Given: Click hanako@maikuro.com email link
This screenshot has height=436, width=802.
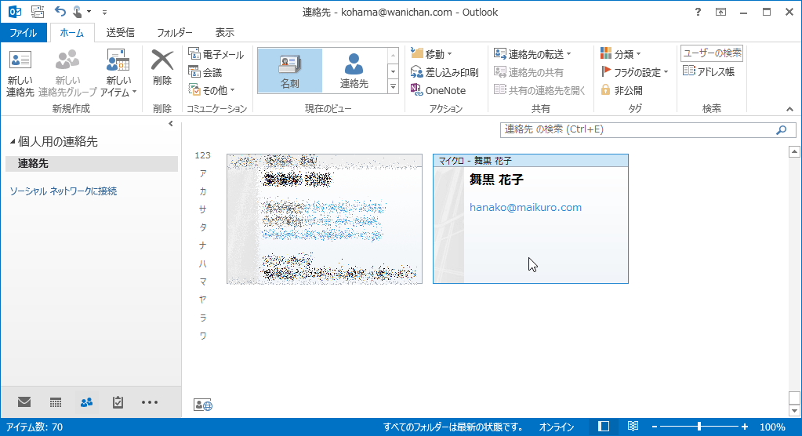Looking at the screenshot, I should [525, 207].
